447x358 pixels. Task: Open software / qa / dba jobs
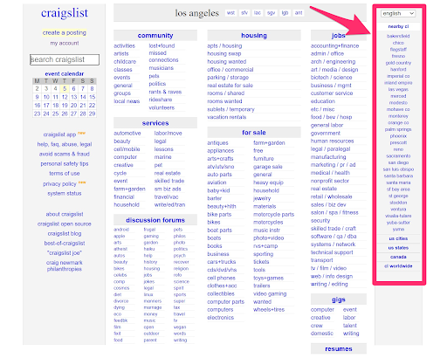pyautogui.click(x=334, y=237)
